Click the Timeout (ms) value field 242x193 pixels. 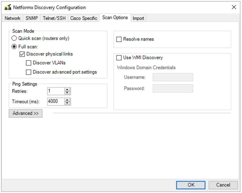56,101
